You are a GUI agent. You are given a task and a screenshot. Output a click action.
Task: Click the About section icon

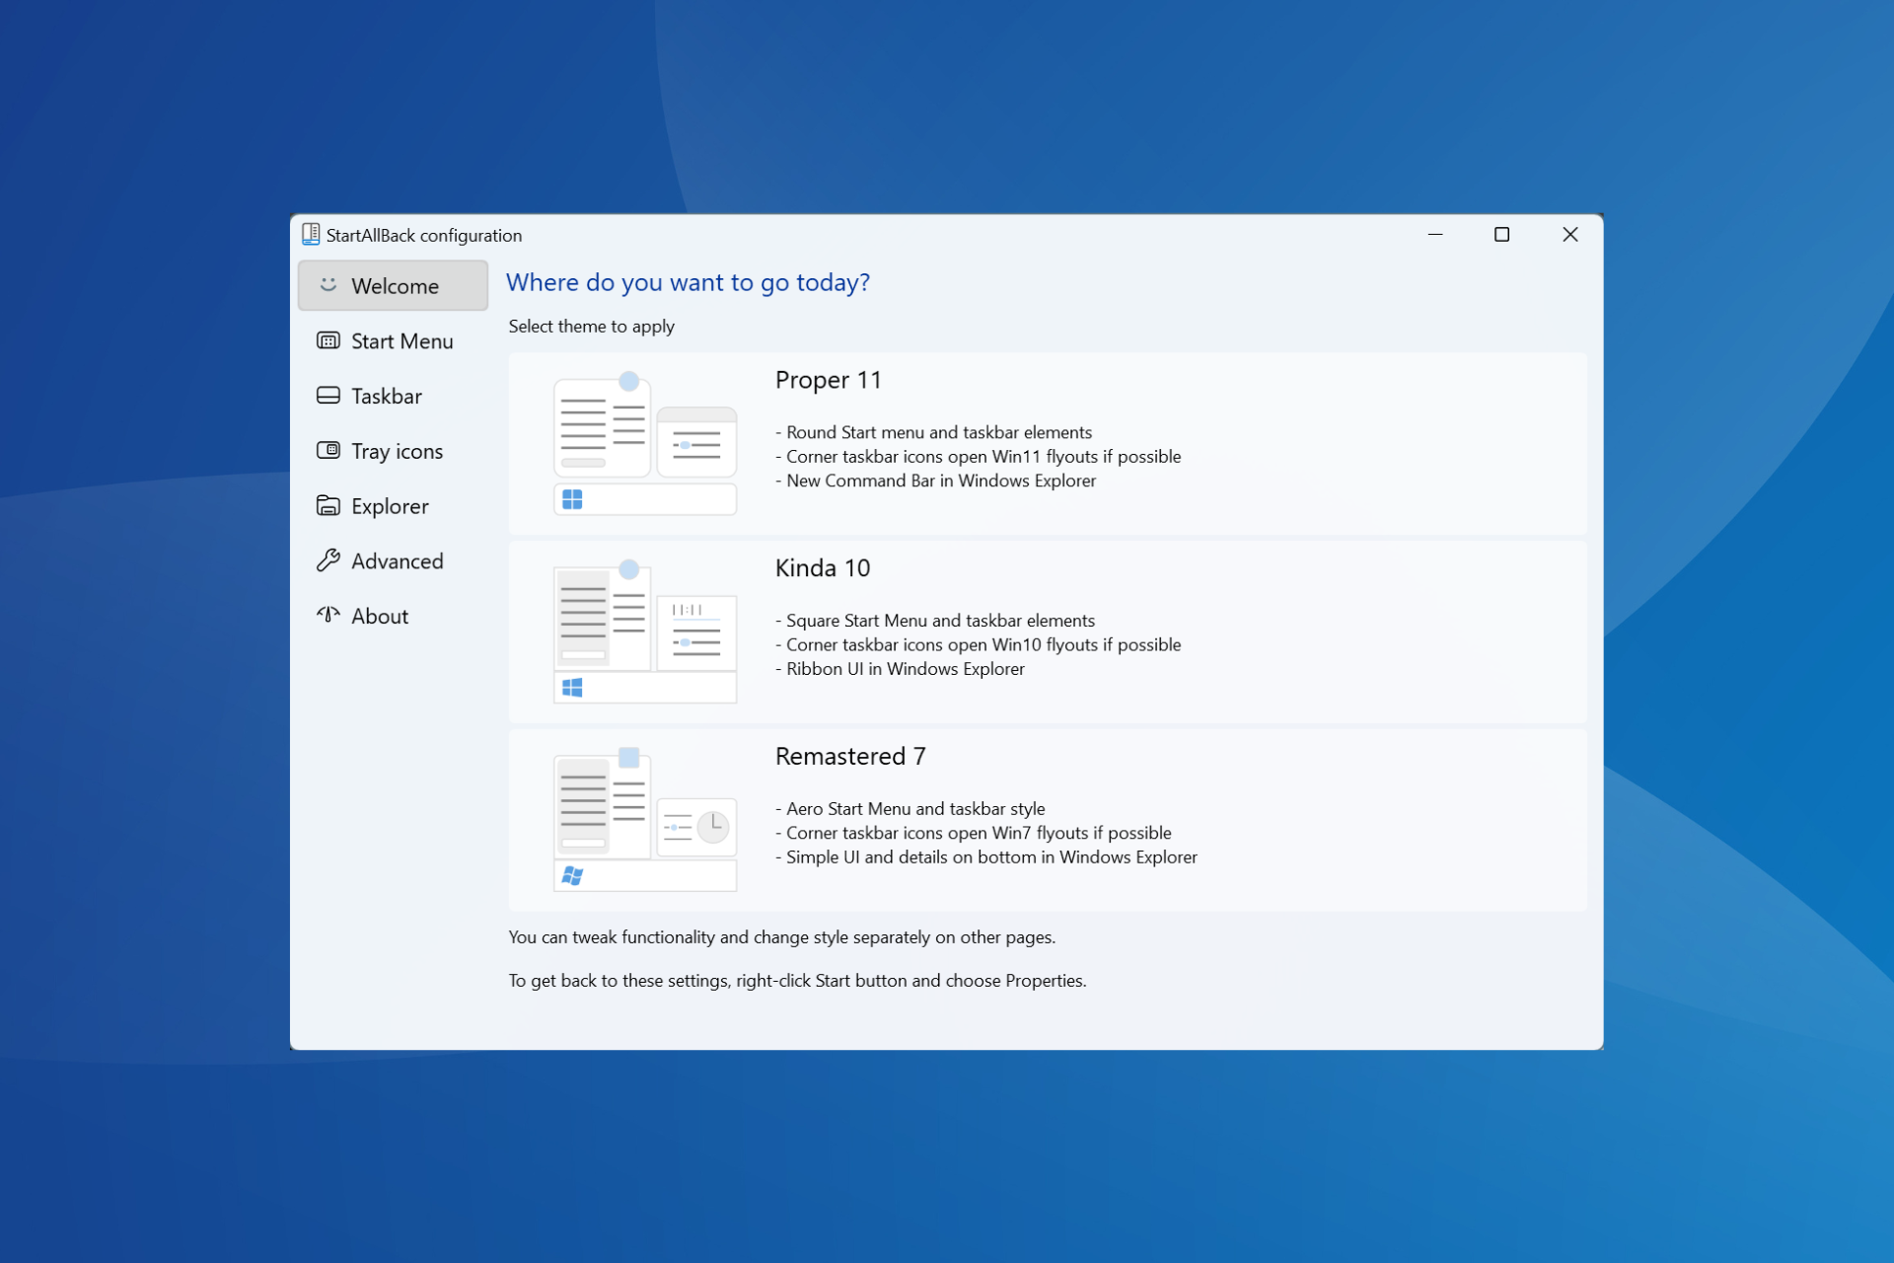click(327, 615)
